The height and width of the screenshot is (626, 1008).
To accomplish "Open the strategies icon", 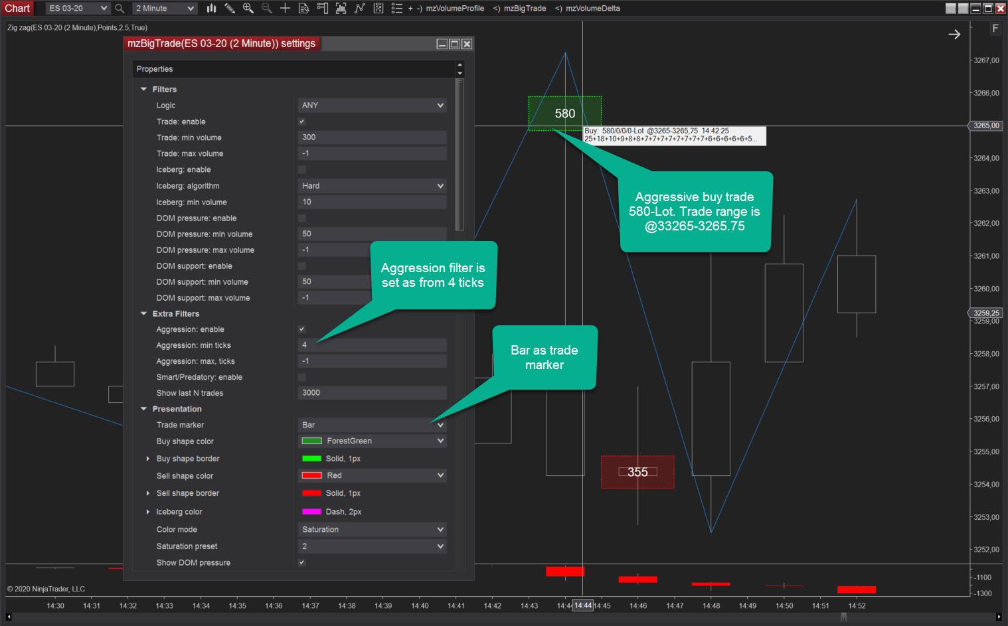I will 378,9.
